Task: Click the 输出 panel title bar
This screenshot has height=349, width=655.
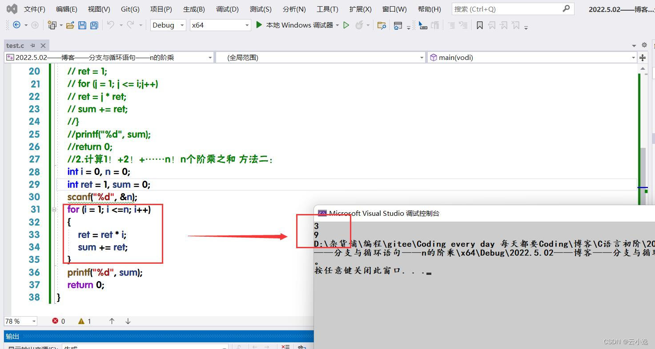Action: pyautogui.click(x=159, y=336)
